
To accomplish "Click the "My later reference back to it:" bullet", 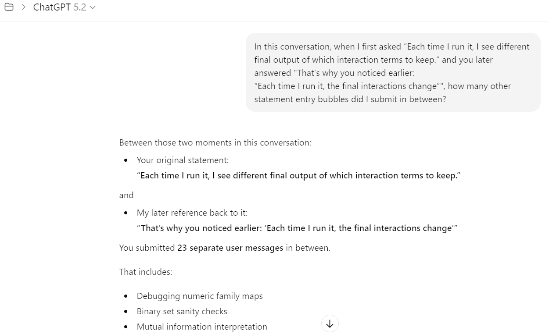I will (192, 213).
